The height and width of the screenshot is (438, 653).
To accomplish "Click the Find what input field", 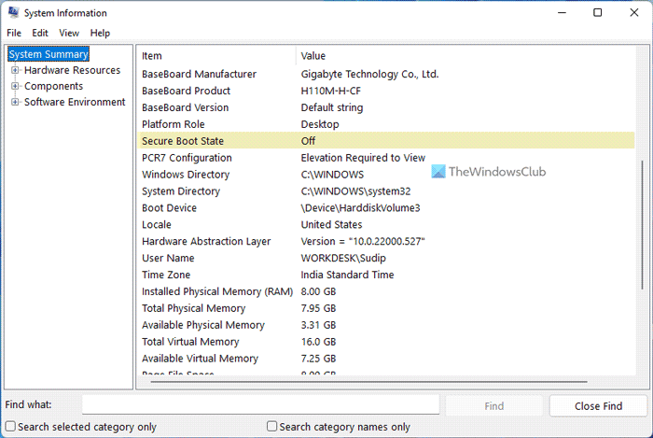I will [x=260, y=405].
